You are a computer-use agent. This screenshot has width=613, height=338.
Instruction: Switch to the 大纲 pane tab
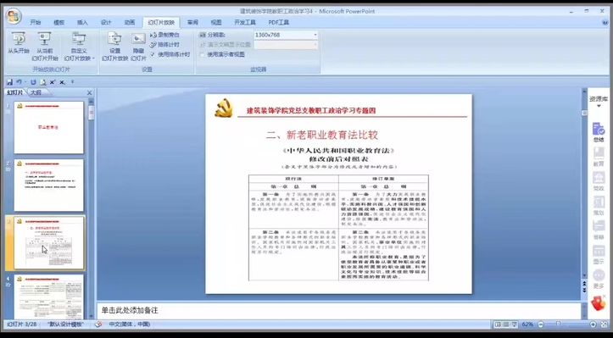click(36, 92)
